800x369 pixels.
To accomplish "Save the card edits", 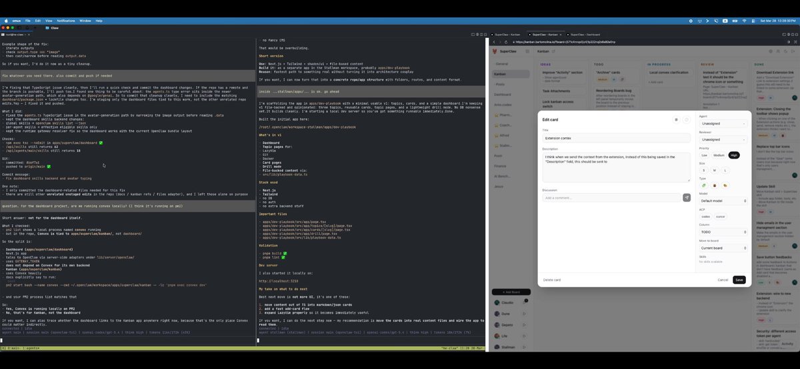I will pos(739,280).
